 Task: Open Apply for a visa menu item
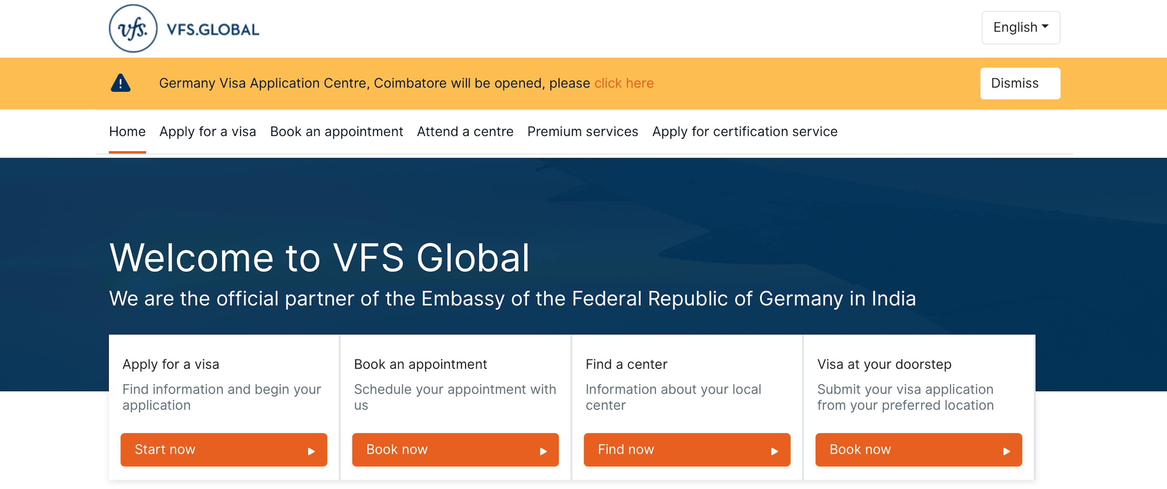tap(208, 131)
